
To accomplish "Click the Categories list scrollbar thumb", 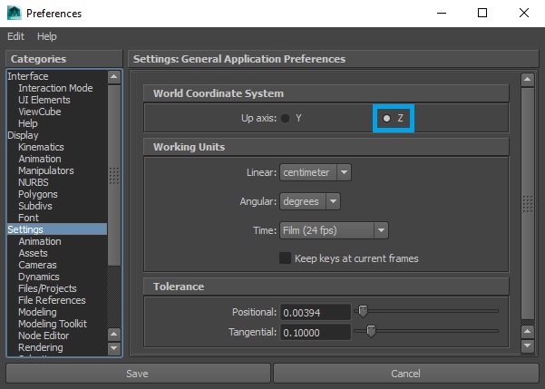I will 114,176.
